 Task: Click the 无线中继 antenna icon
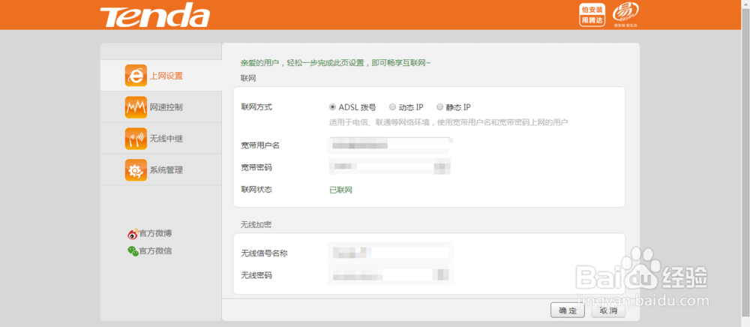136,139
